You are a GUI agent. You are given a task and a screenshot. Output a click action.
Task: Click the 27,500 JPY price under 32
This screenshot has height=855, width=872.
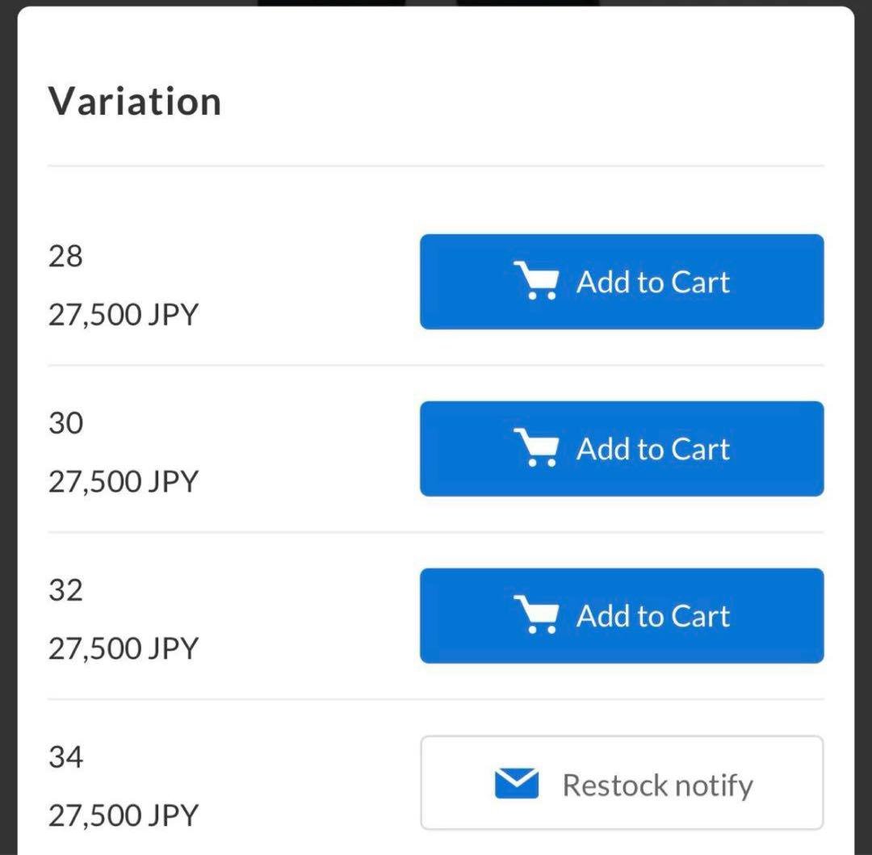124,649
